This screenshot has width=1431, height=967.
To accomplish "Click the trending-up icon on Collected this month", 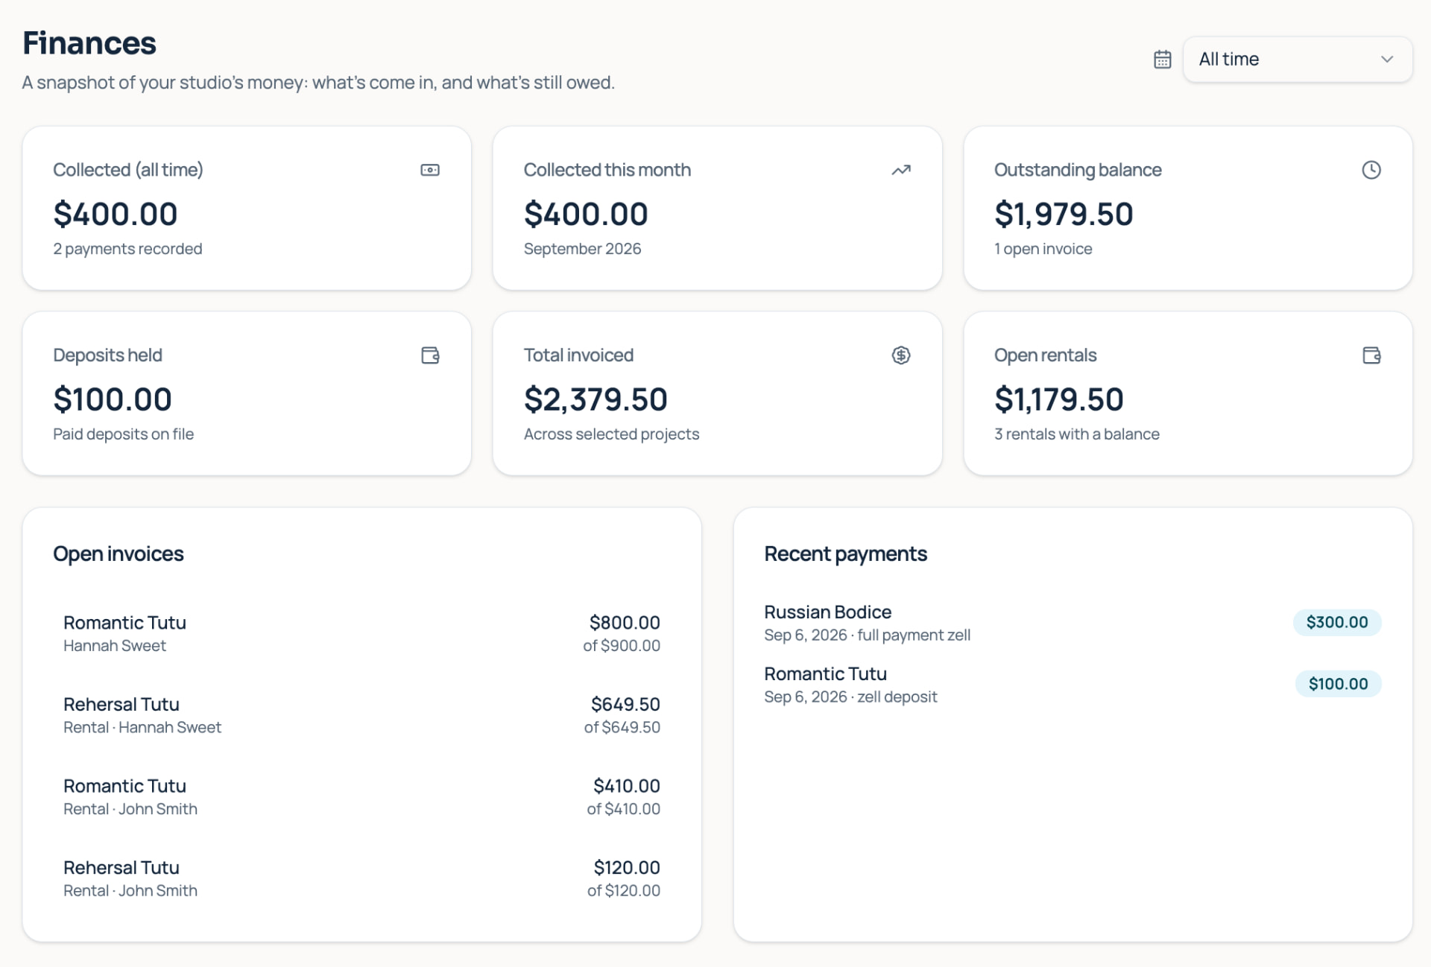I will tap(901, 170).
